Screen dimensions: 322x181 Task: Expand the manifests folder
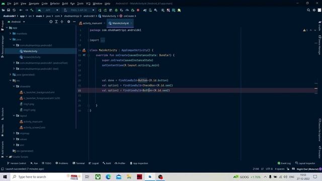click(10, 34)
